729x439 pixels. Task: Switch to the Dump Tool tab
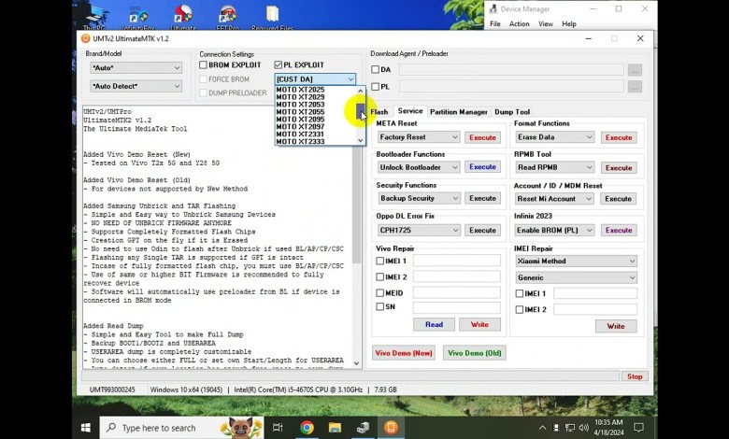point(512,112)
